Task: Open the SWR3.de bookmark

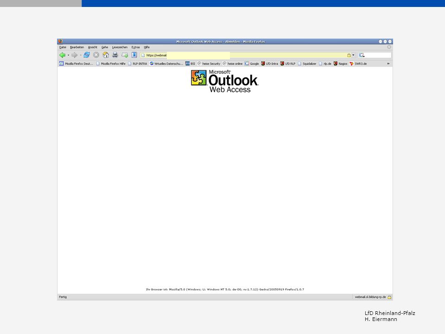Action: (358, 64)
